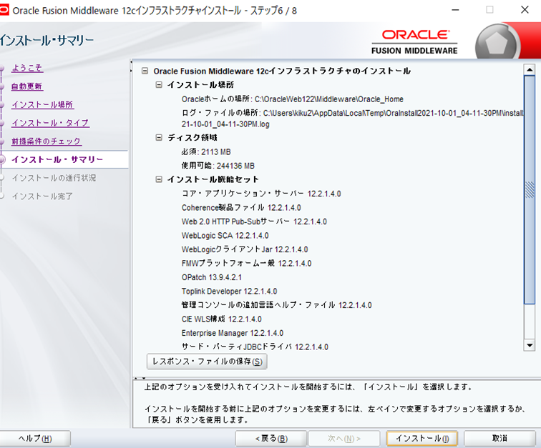Image resolution: width=541 pixels, height=448 pixels.
Task: Collapse the Oracle Fusion Middleware 12c root node
Action: pos(145,71)
